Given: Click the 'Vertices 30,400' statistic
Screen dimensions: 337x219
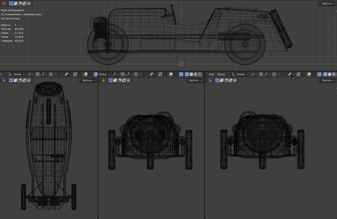Looking at the screenshot, I should pos(12,29).
